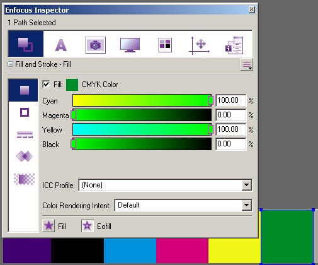318x265 pixels.
Task: Click the Fill star button
Action: (x=48, y=226)
